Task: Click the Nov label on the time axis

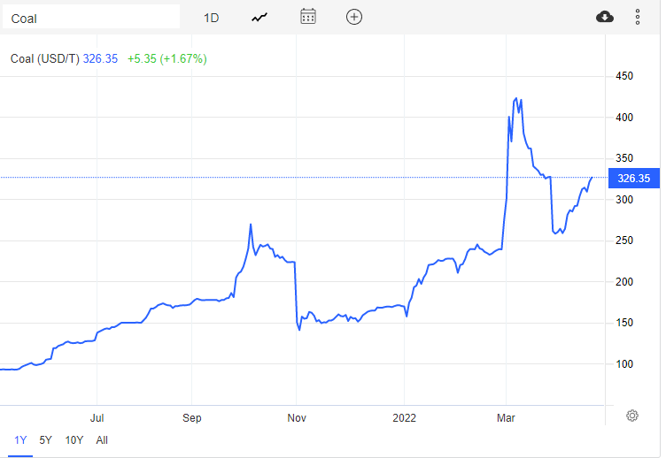Action: pos(297,416)
